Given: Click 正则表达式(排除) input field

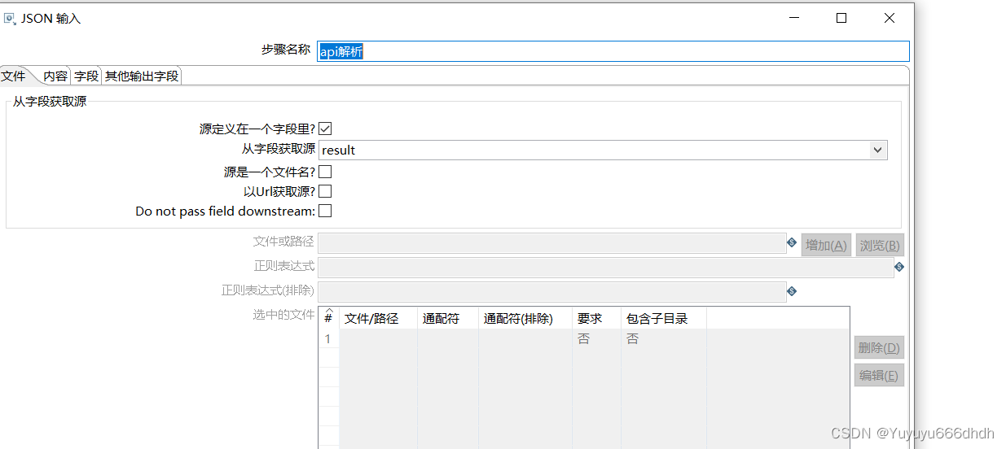Looking at the screenshot, I should click(x=552, y=291).
